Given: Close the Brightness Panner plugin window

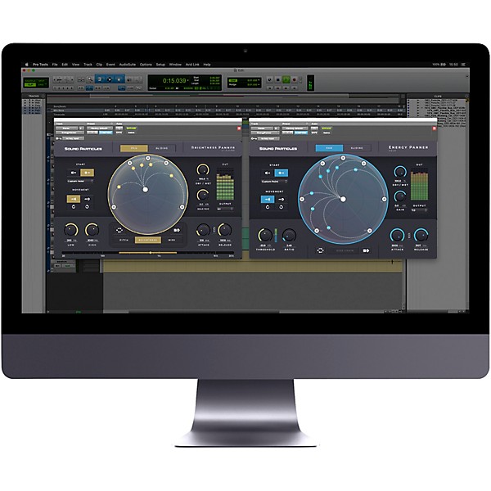Looking at the screenshot, I should click(x=240, y=128).
